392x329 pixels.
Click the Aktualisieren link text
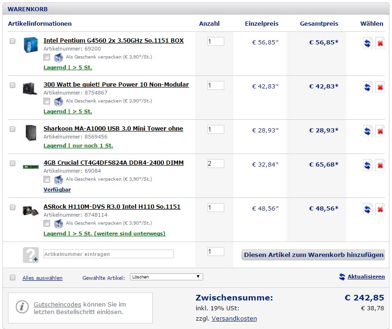pos(366,277)
